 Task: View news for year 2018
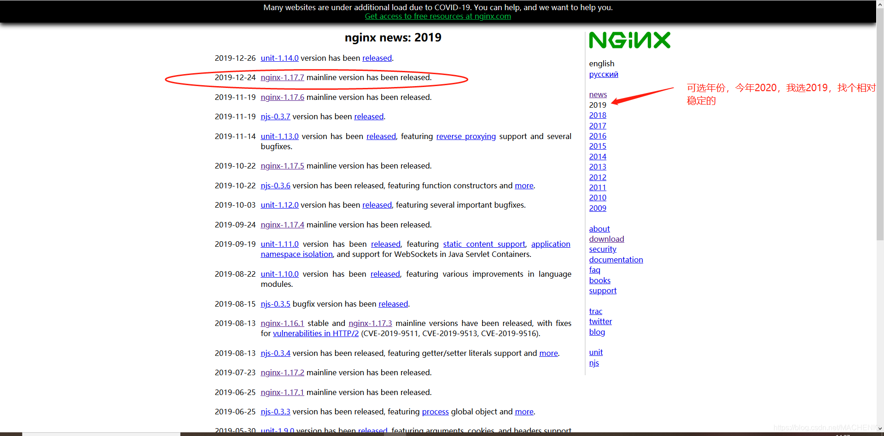click(597, 115)
